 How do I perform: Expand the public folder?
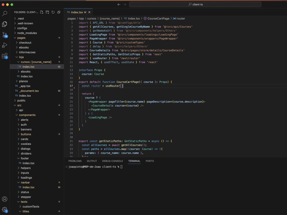click(x=21, y=100)
